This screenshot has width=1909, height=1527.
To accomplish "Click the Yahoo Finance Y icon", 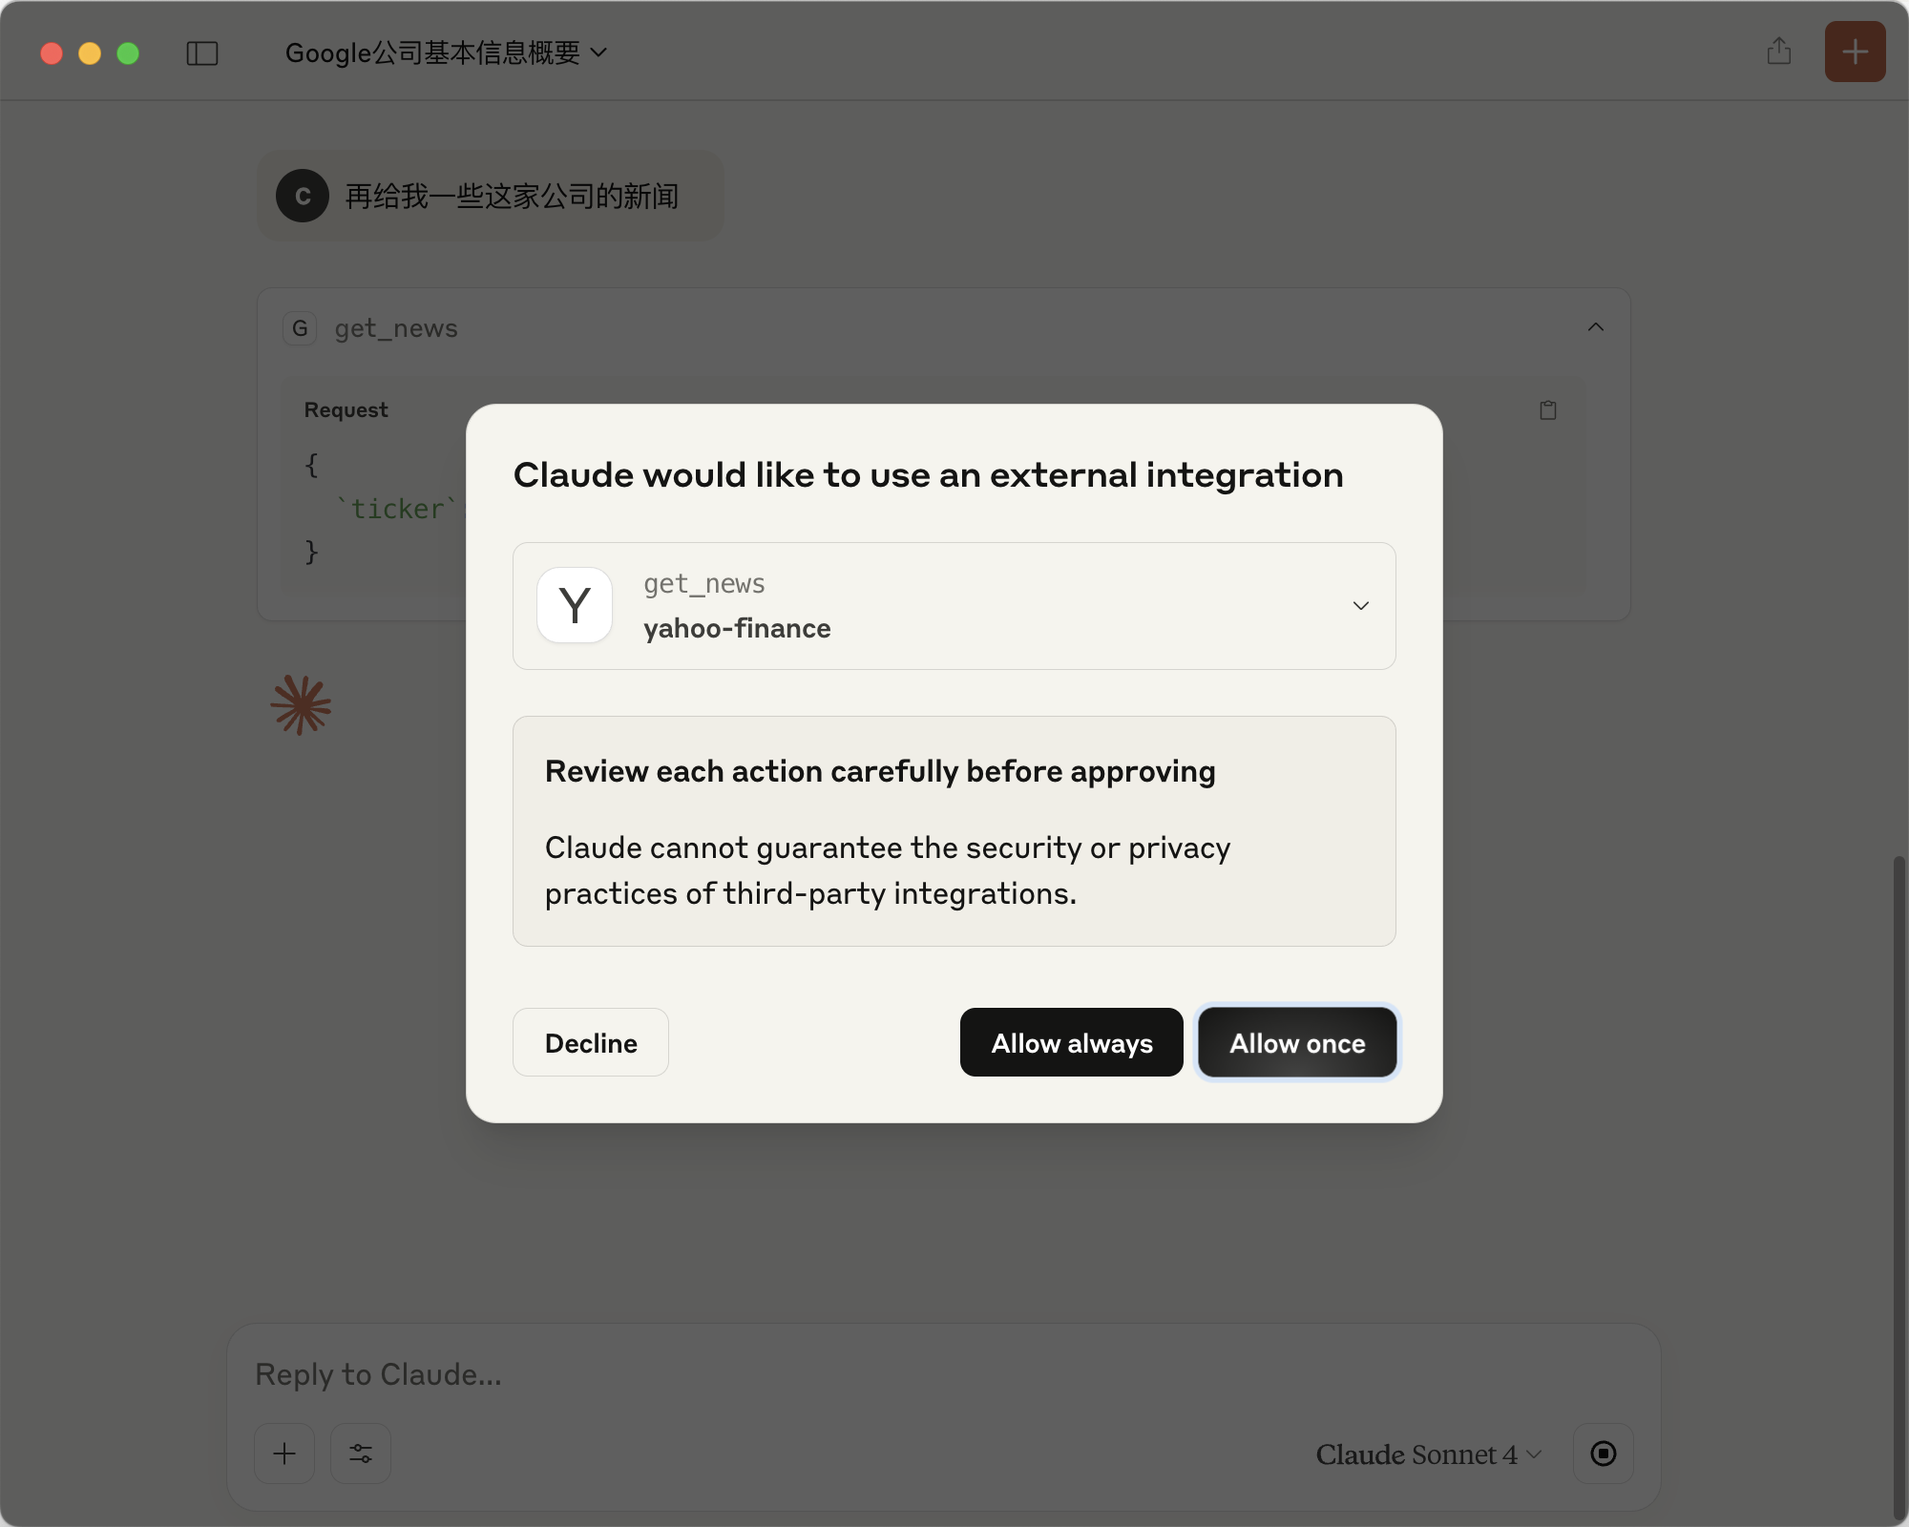I will click(x=575, y=606).
